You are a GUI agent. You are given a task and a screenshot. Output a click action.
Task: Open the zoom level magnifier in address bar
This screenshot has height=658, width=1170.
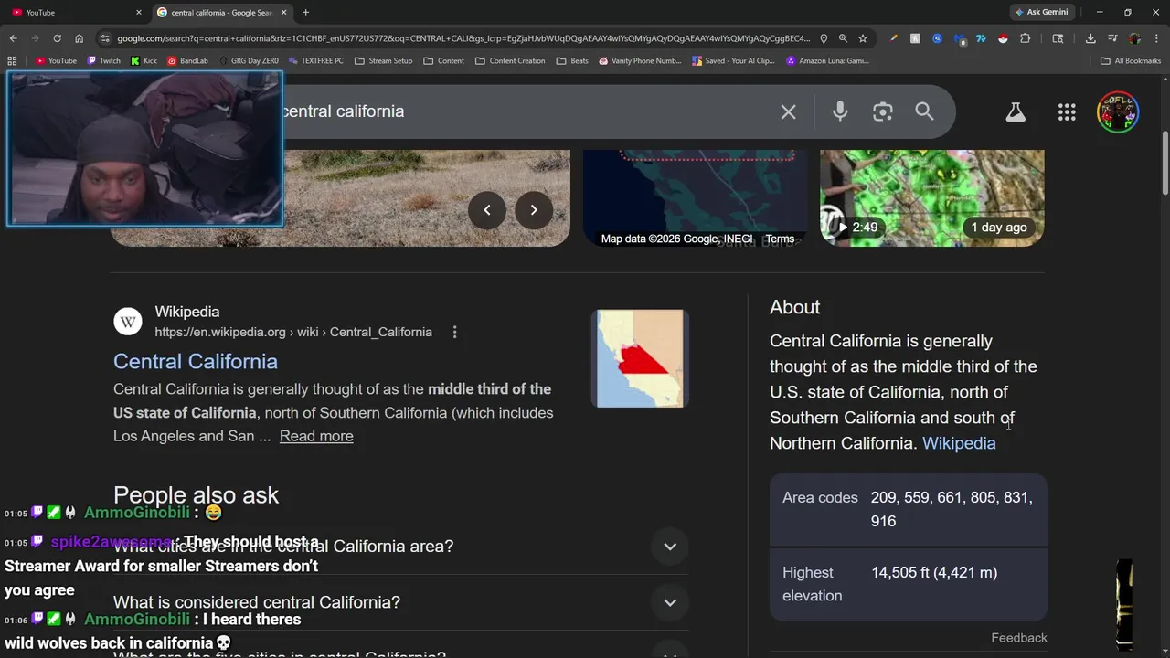point(843,38)
